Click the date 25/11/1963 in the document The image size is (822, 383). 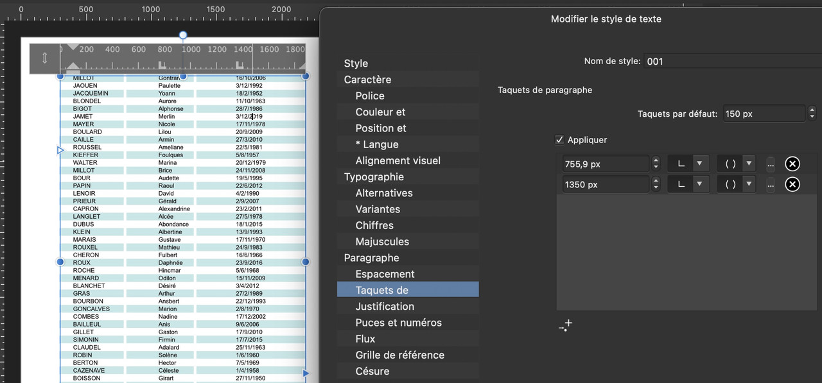tap(250, 347)
